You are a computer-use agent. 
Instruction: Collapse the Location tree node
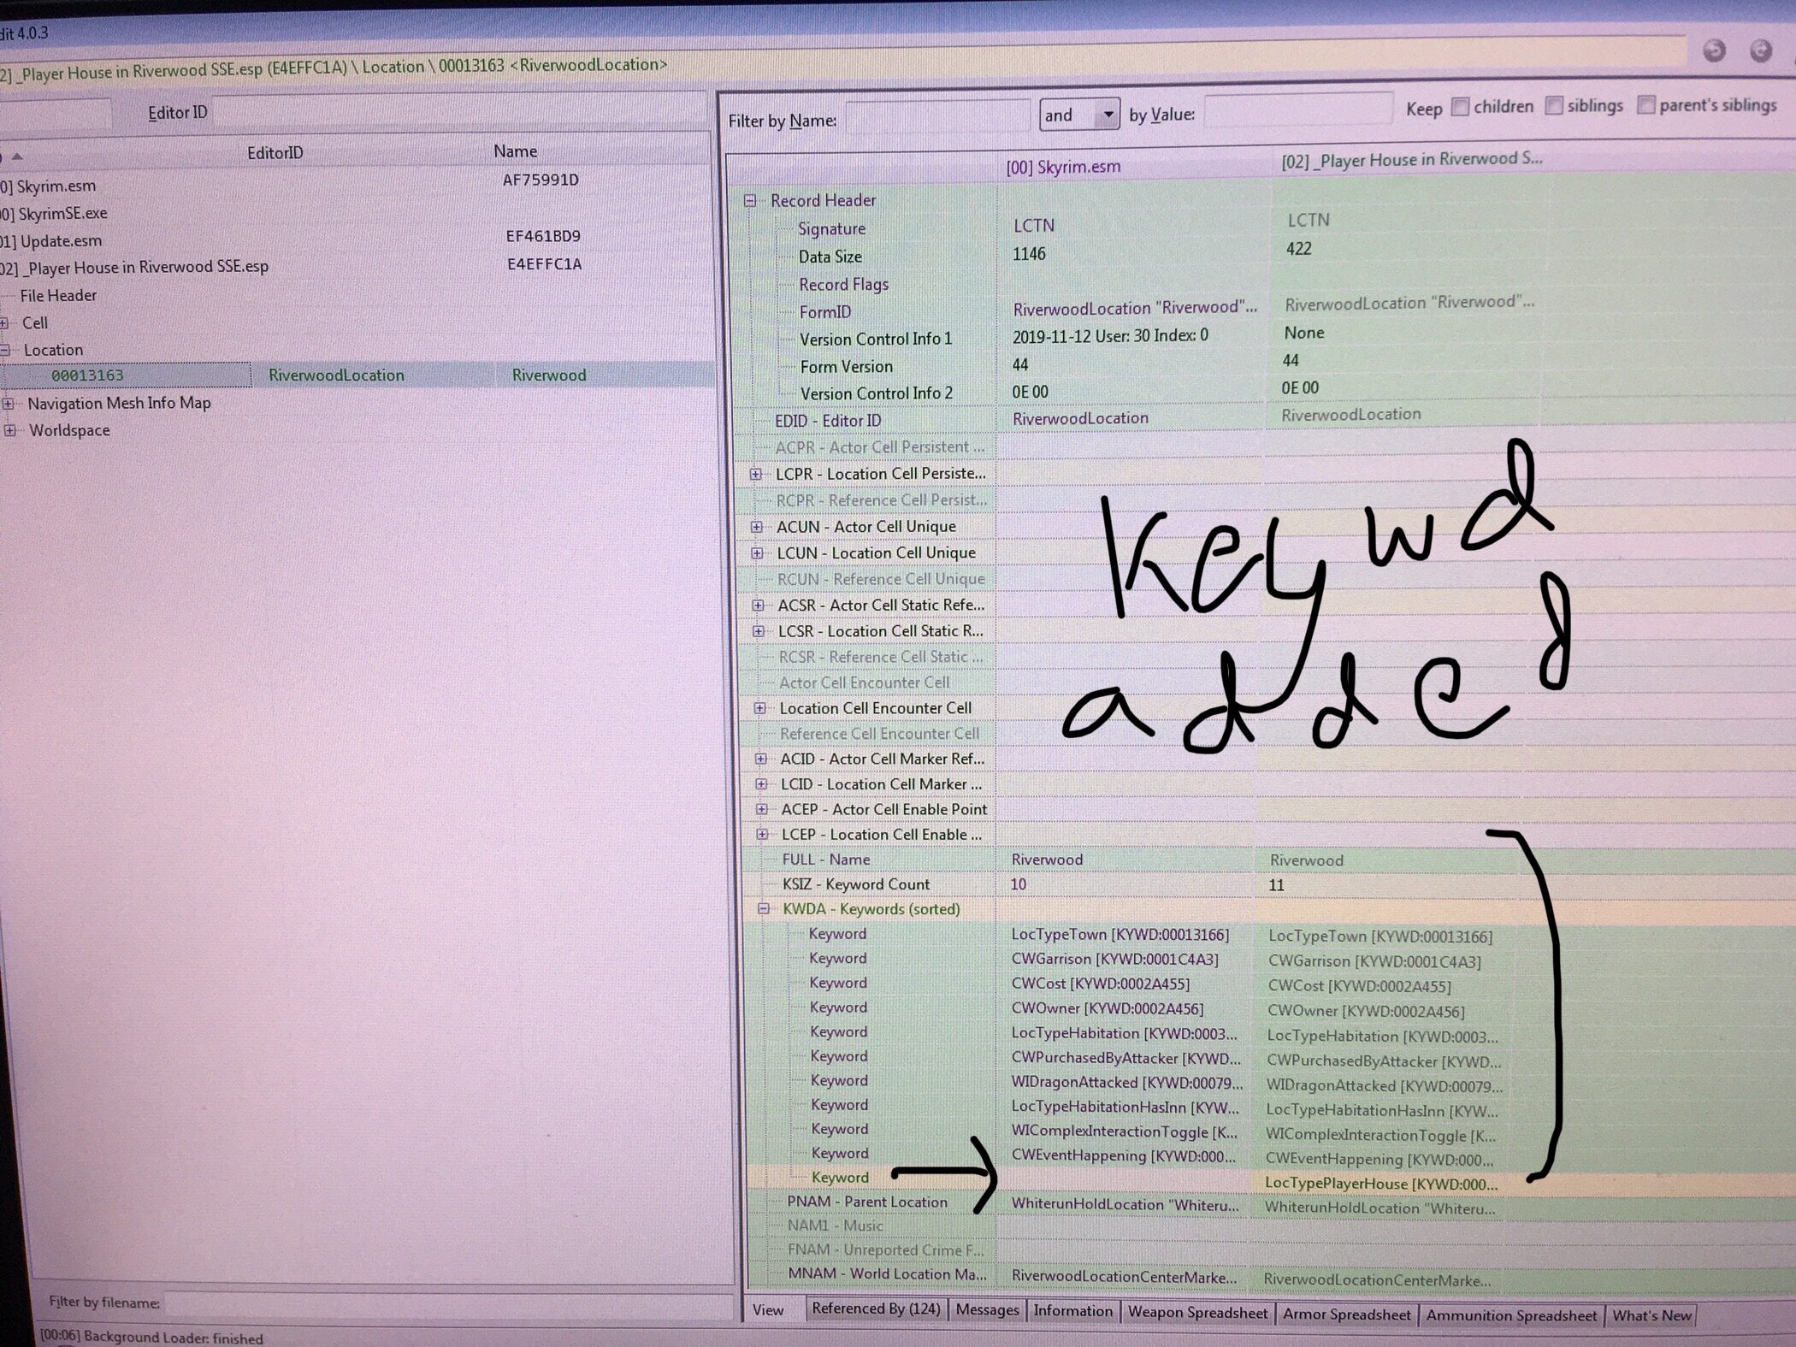pyautogui.click(x=5, y=351)
